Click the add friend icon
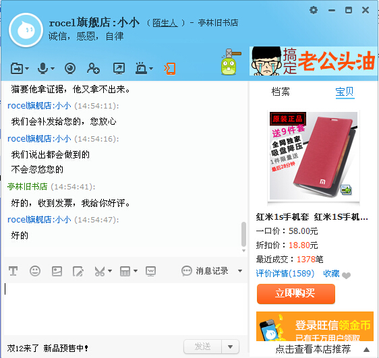This screenshot has width=379, height=358. [93, 68]
